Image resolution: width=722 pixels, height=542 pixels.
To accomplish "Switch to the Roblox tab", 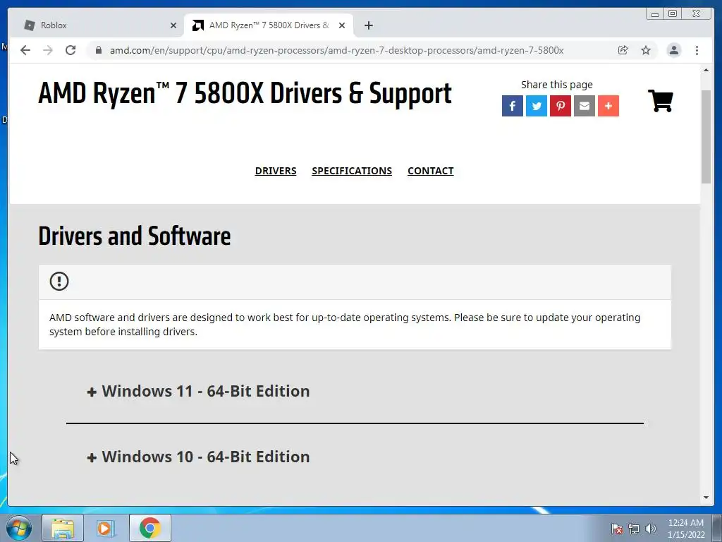I will pyautogui.click(x=97, y=25).
